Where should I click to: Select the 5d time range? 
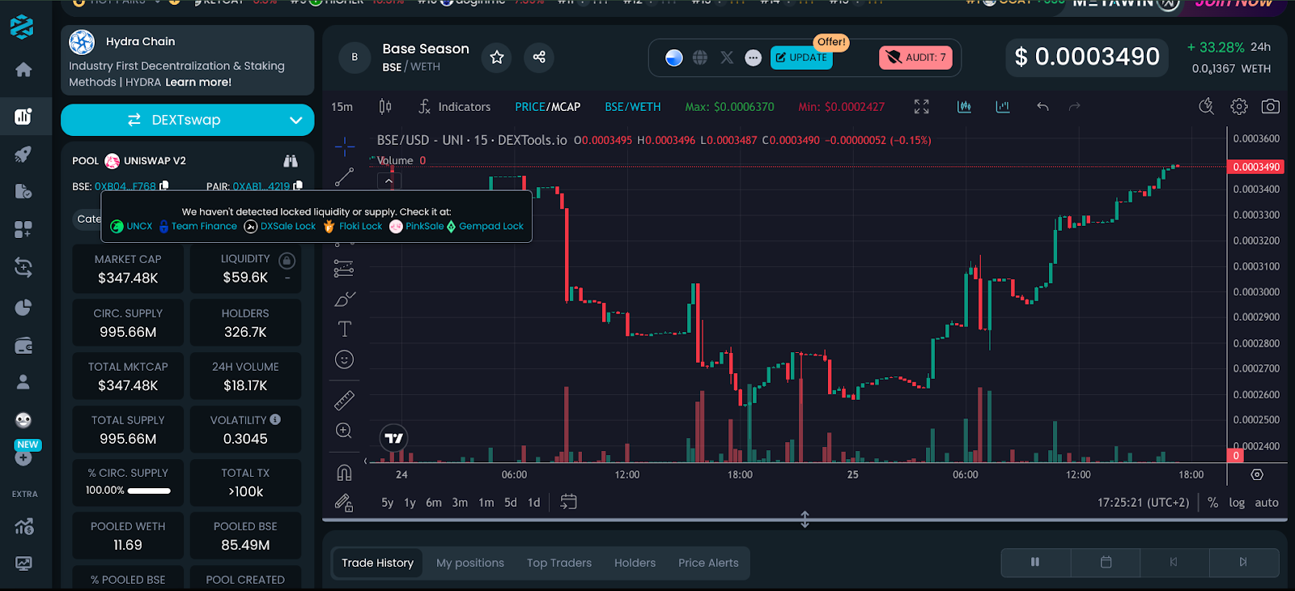(510, 503)
